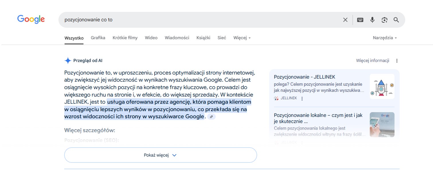
Task: Start voice search with the microphone icon
Action: (x=372, y=20)
